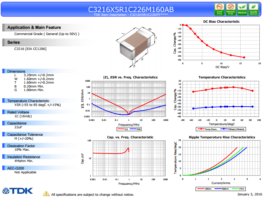Click the B dimension '0.20mm Min.'
Screen dimensions: 263x197
(x=34, y=87)
